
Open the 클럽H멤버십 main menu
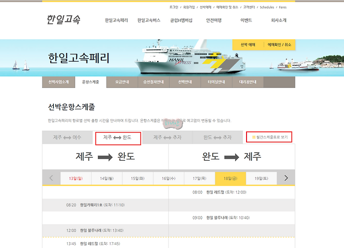181,20
